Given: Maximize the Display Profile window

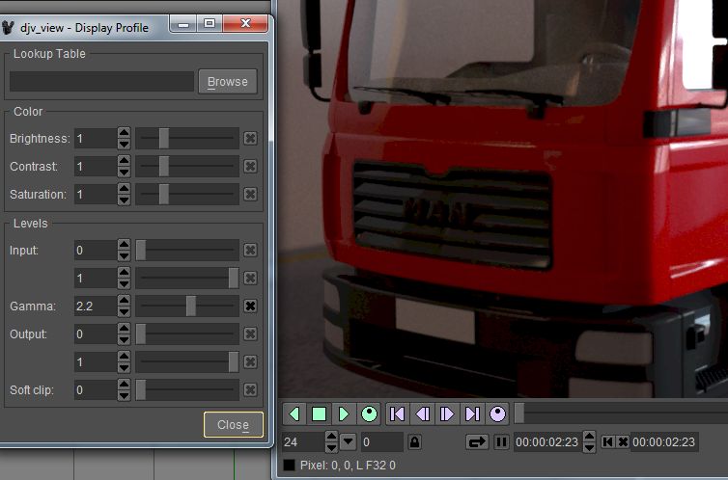Looking at the screenshot, I should coord(210,23).
